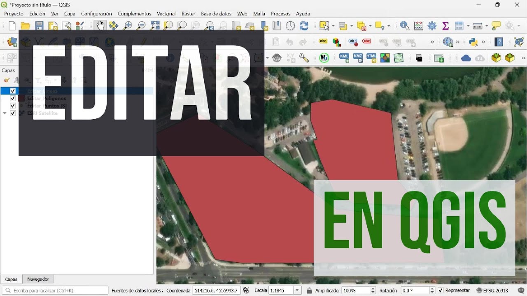This screenshot has height=296, width=527.
Task: Uncheck the Representar render checkbox
Action: click(441, 290)
